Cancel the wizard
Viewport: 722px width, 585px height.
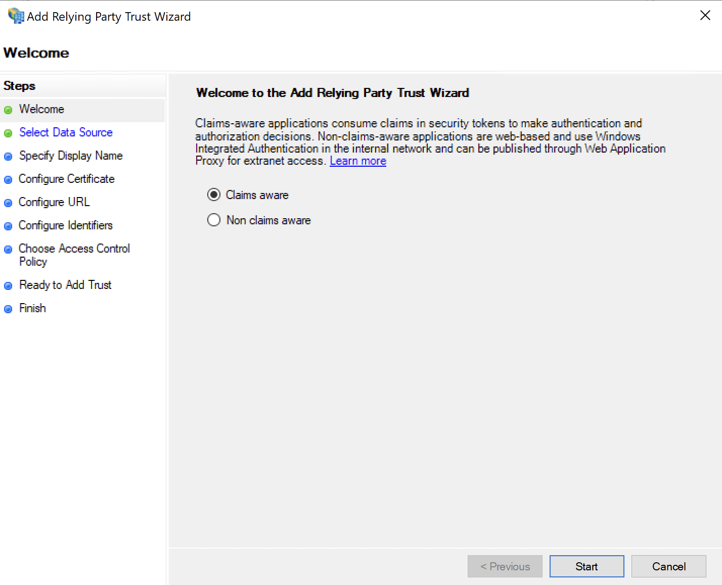coord(668,566)
